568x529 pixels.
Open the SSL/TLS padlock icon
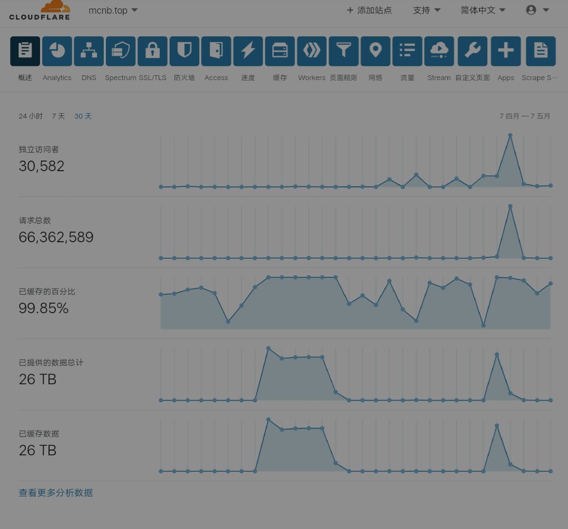tap(152, 51)
